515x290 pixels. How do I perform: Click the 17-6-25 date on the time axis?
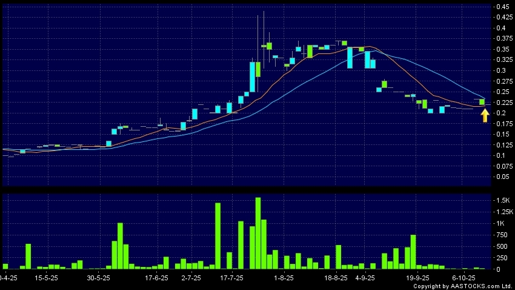pos(156,277)
